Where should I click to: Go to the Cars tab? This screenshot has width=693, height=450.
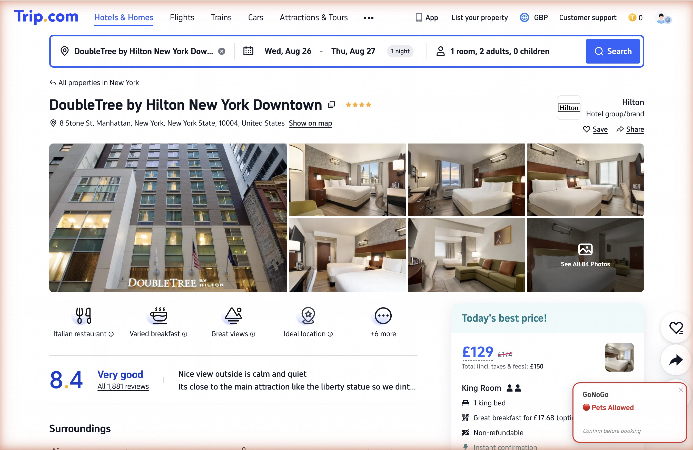(x=255, y=17)
